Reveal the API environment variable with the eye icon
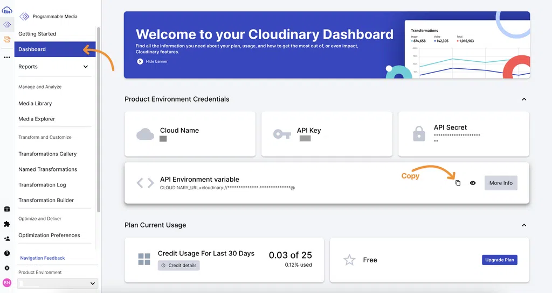Viewport: 552px width, 293px height. click(x=473, y=183)
